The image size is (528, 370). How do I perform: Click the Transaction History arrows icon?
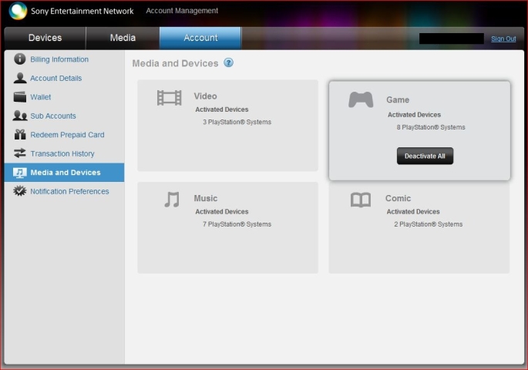click(20, 153)
